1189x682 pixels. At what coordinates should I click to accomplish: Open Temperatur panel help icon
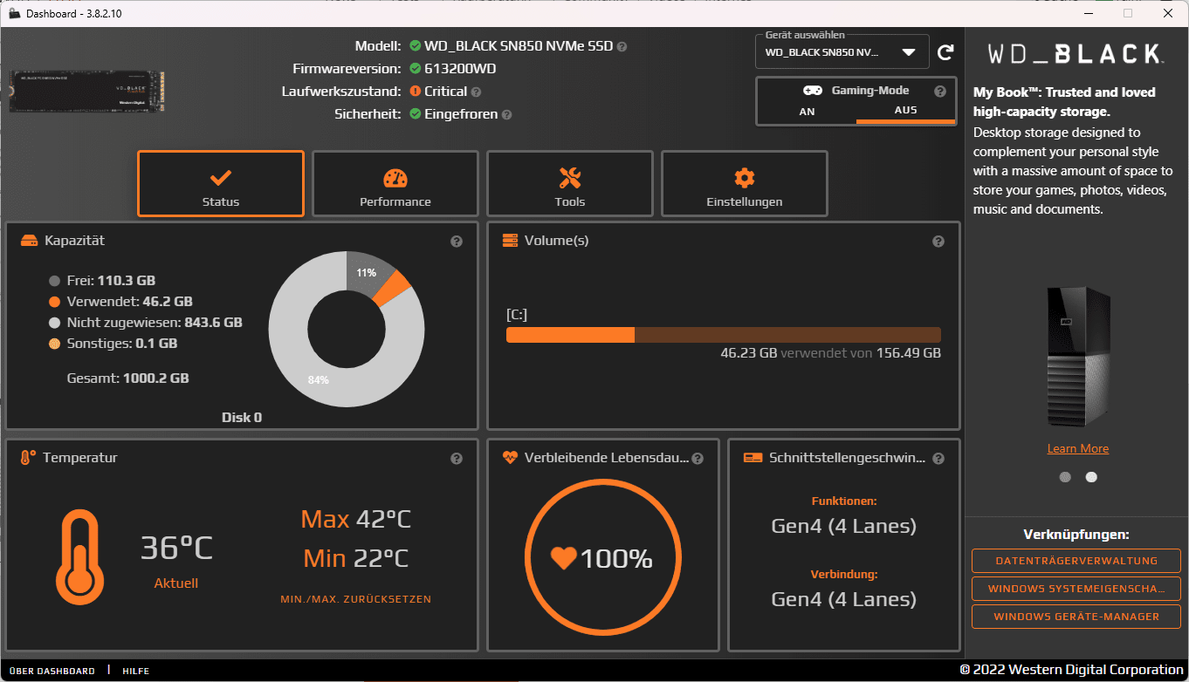point(457,458)
